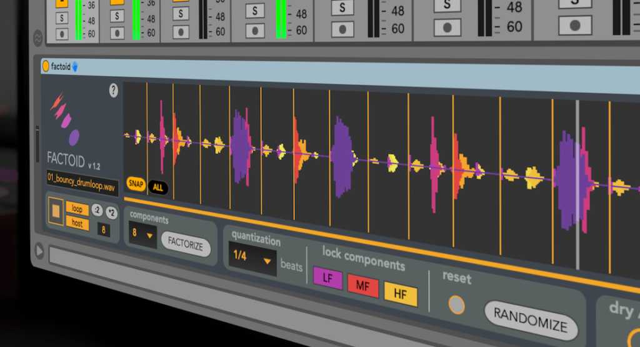Click the Factoid colored shapes logo

(64, 118)
